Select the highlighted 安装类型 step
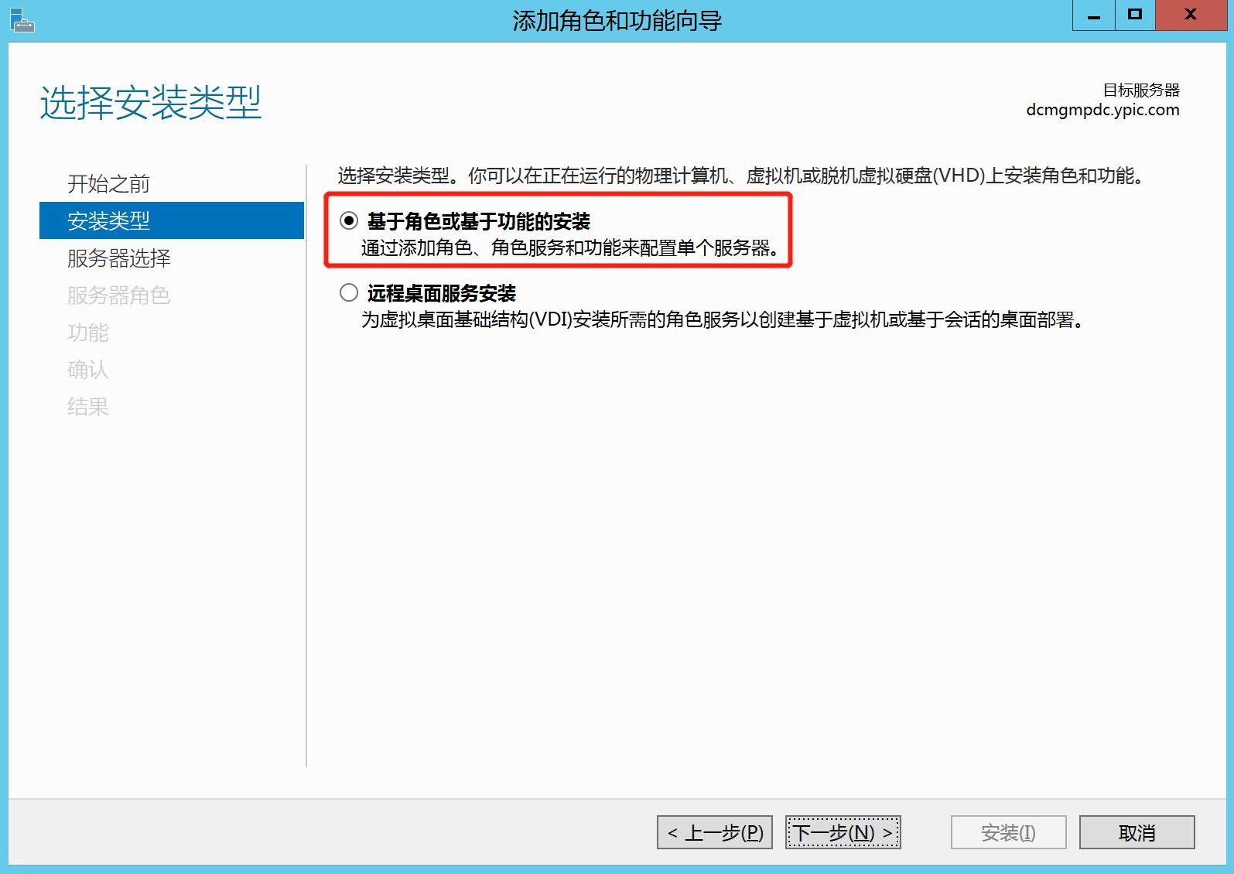The image size is (1234, 874). (x=108, y=221)
